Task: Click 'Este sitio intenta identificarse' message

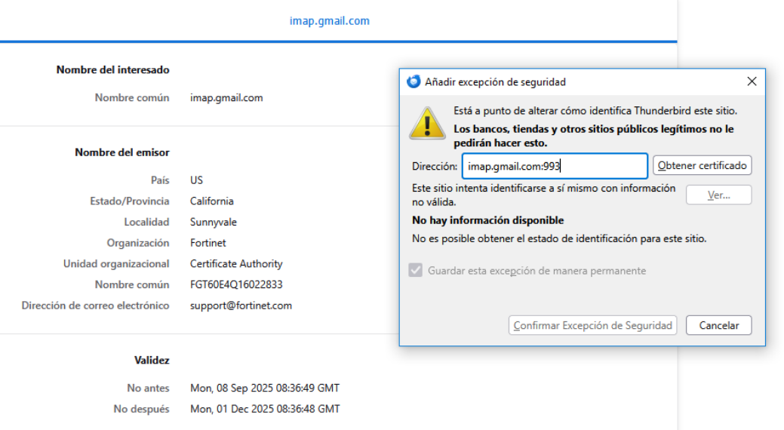Action: pyautogui.click(x=543, y=195)
